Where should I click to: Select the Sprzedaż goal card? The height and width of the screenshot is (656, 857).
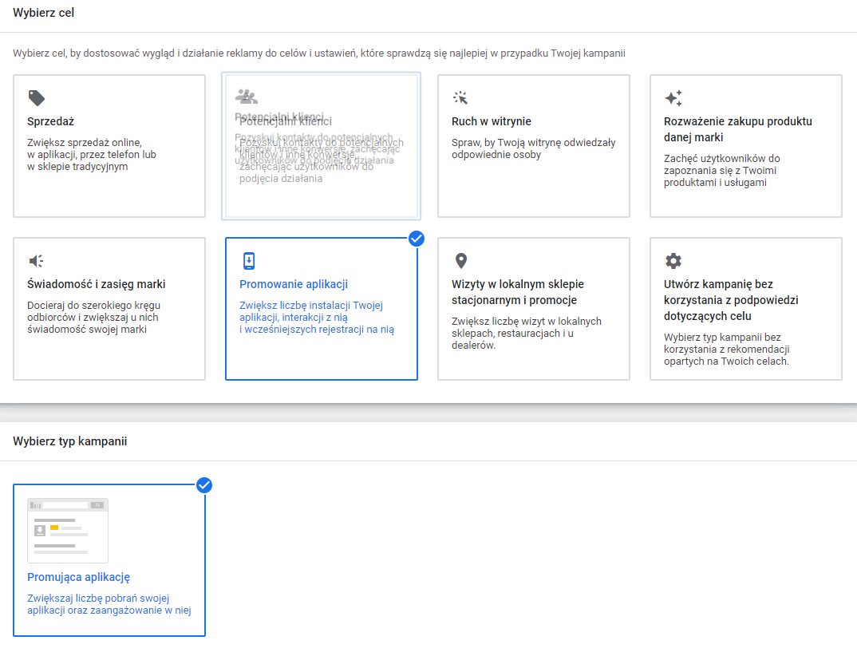click(108, 146)
